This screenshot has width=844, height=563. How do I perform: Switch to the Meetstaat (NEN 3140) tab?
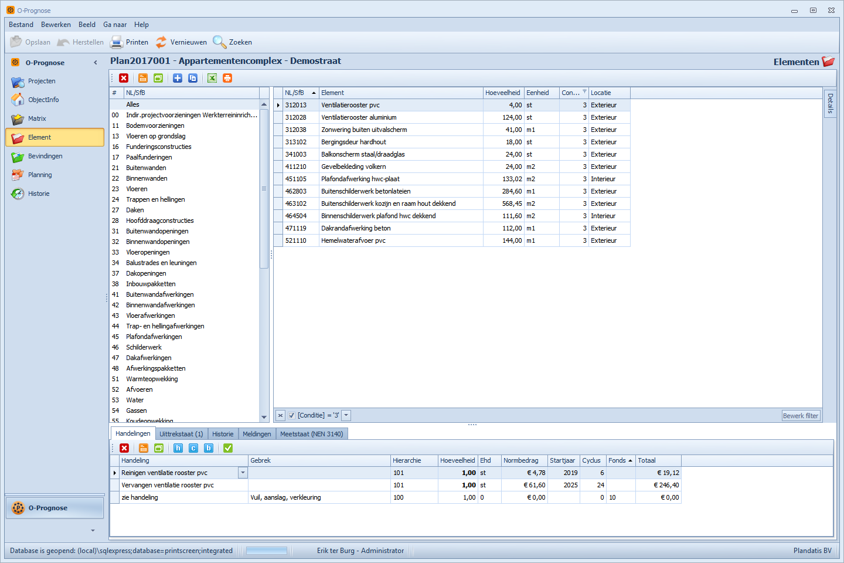point(311,434)
